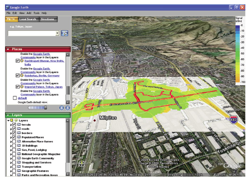250x181 pixels.
Task: Open the View menu
Action: [x=22, y=13]
